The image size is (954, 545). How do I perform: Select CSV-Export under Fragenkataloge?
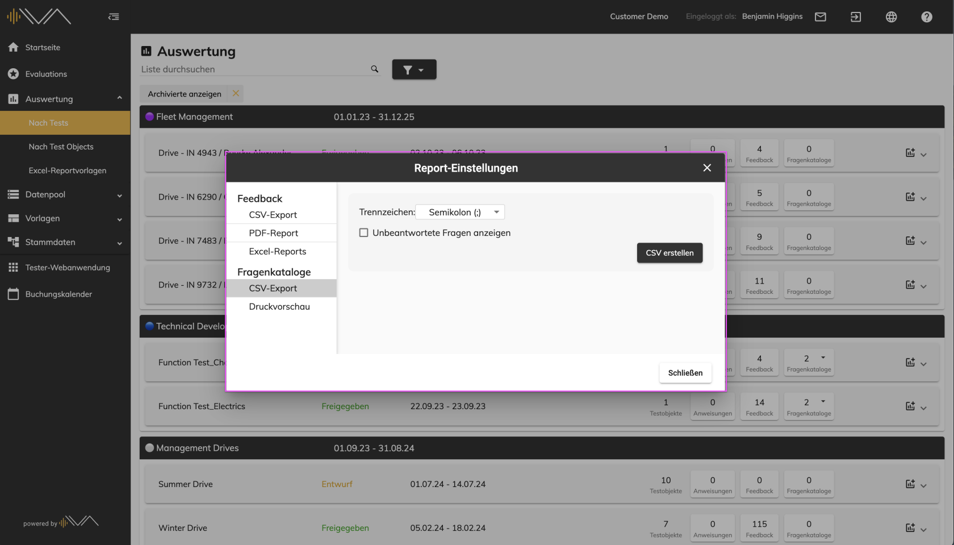tap(282, 288)
